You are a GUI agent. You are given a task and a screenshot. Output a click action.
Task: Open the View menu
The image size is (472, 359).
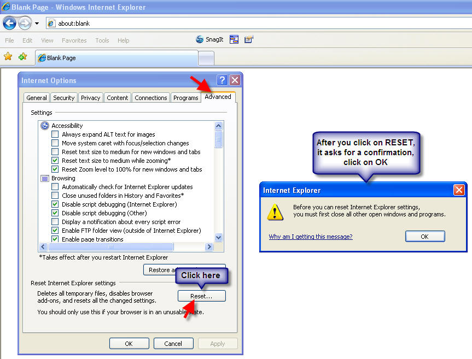47,40
